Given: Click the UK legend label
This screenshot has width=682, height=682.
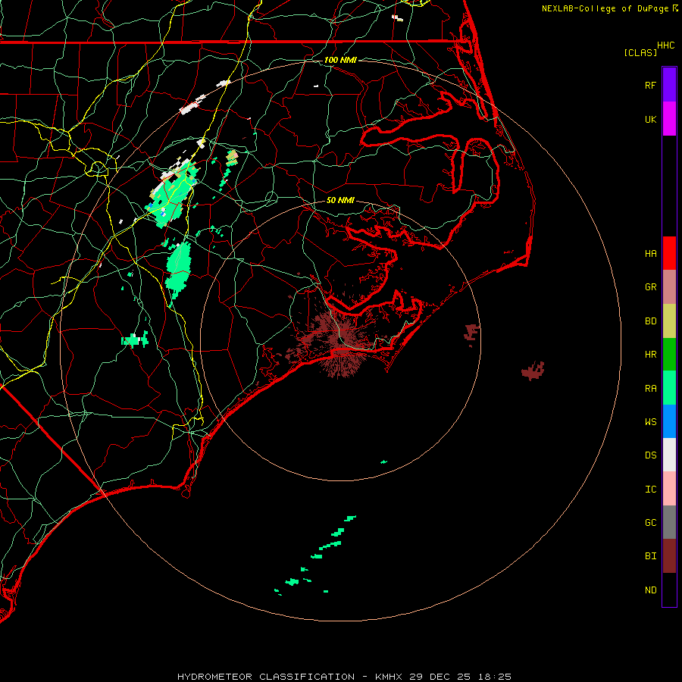Looking at the screenshot, I should (x=650, y=119).
